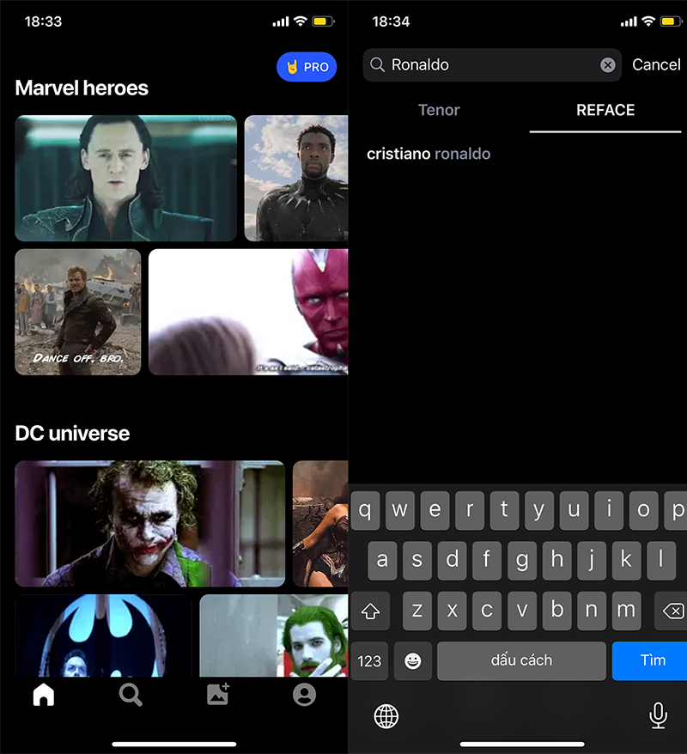The image size is (687, 754).
Task: Tap the a key
Action: tap(382, 560)
